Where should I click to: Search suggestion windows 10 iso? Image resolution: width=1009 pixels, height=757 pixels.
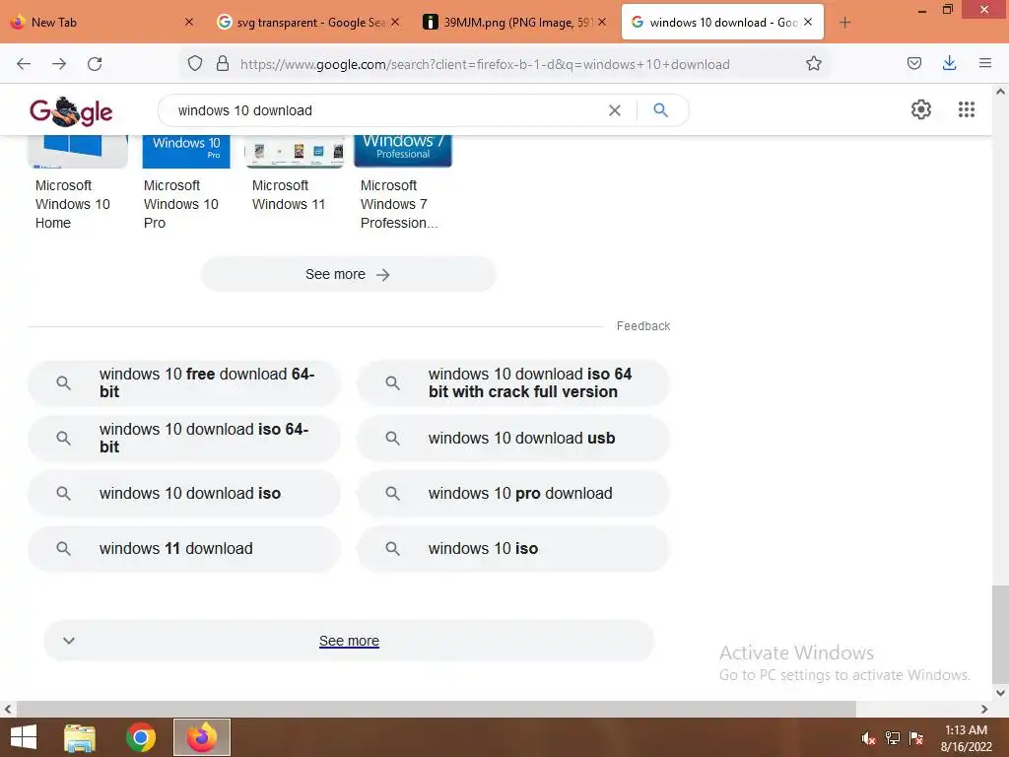pos(513,549)
